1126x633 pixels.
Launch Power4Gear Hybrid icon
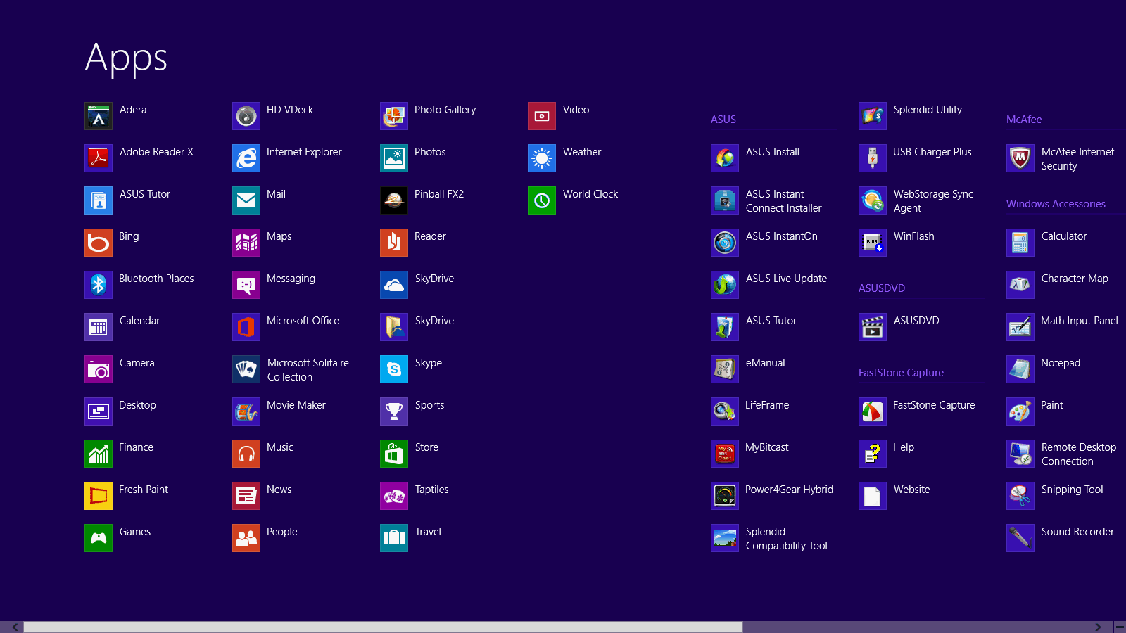725,496
